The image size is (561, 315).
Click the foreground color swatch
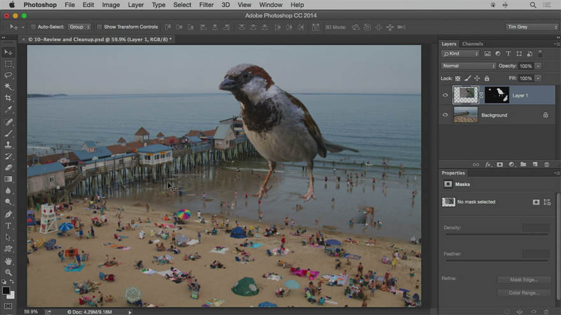(x=6, y=291)
